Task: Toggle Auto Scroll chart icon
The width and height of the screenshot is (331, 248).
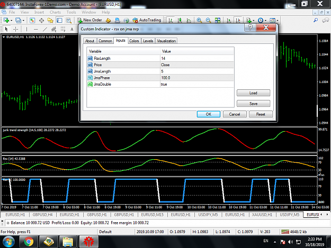Action: (229, 21)
